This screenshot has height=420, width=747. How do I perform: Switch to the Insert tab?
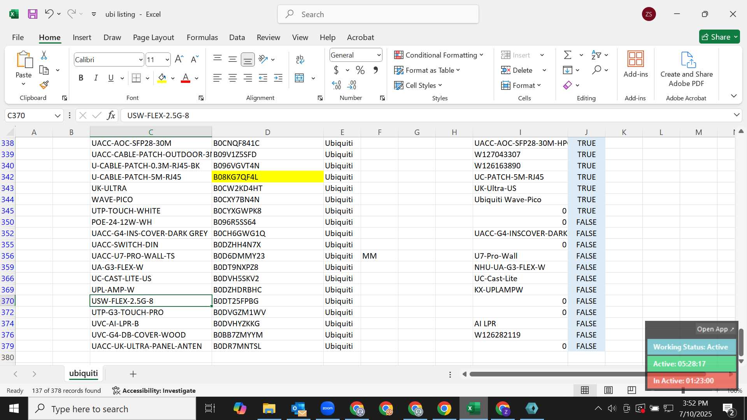click(x=82, y=38)
